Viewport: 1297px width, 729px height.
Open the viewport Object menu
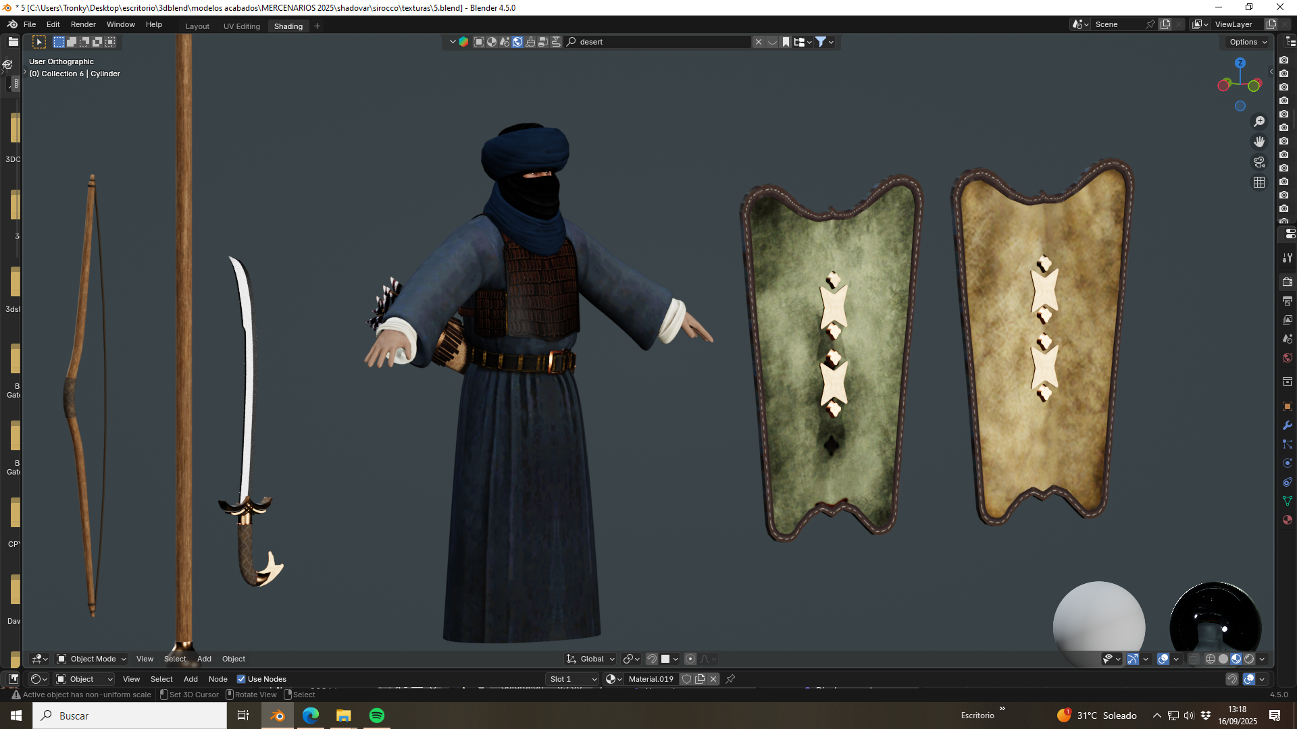[x=234, y=659]
